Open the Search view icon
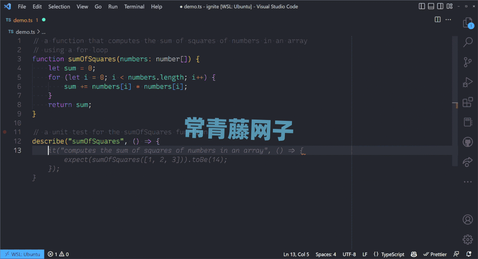The height and width of the screenshot is (259, 478). point(467,42)
